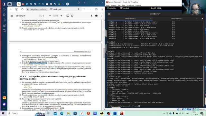Reload the browser page

click(23, 9)
